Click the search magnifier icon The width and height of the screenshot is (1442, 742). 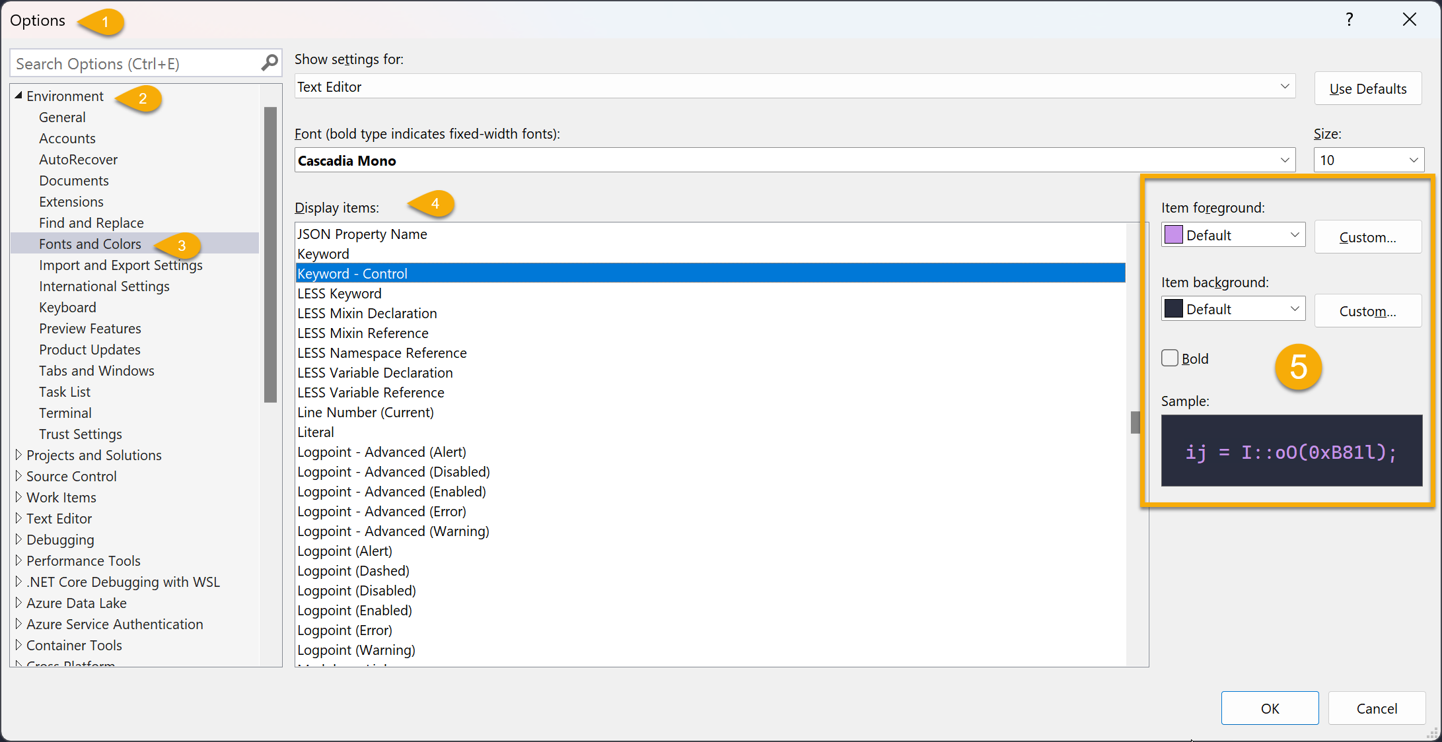(269, 62)
